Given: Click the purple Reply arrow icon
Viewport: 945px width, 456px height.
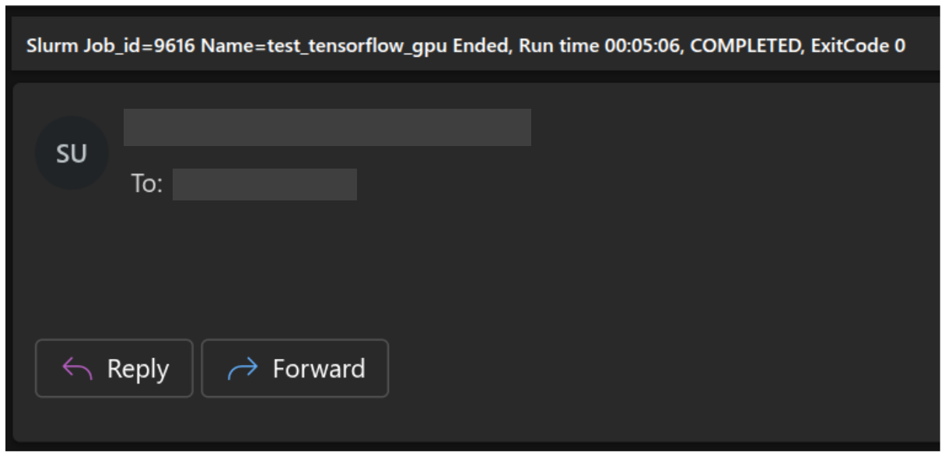Looking at the screenshot, I should (x=77, y=368).
